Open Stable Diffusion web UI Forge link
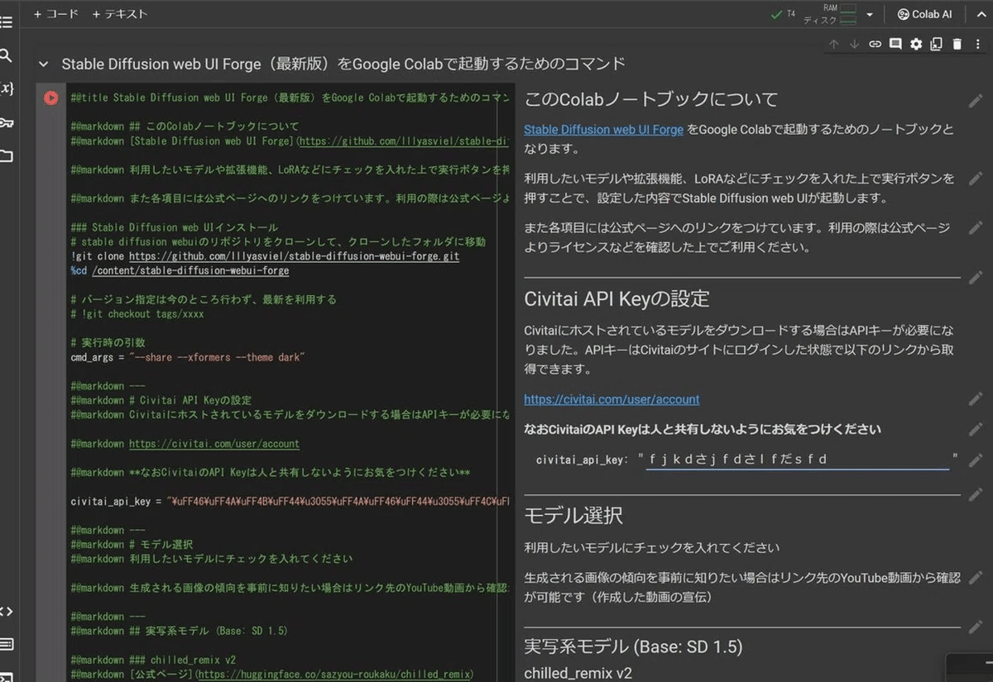The image size is (993, 682). (x=603, y=130)
